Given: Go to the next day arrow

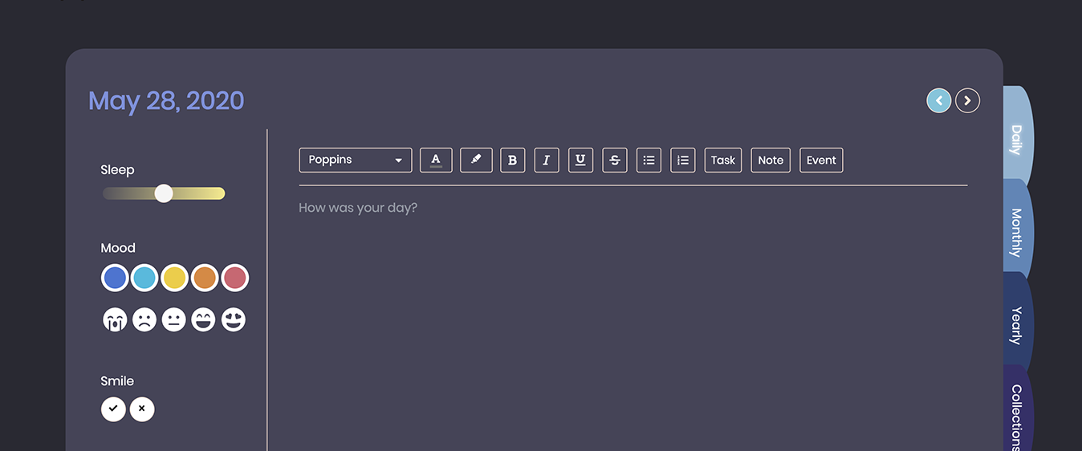Looking at the screenshot, I should tap(968, 100).
